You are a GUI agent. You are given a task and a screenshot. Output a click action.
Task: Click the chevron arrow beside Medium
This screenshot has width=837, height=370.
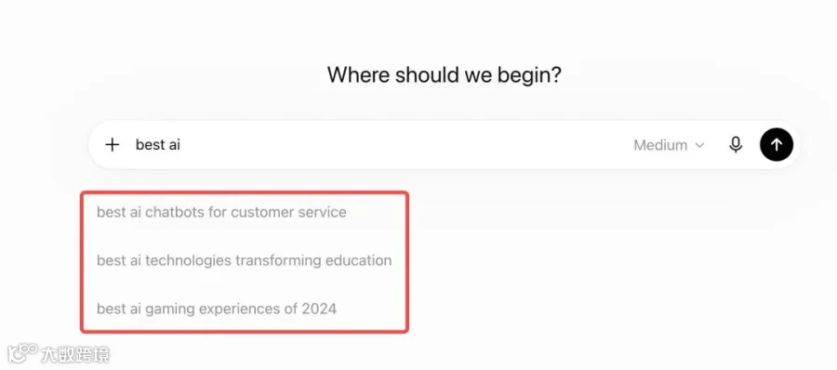coord(699,145)
